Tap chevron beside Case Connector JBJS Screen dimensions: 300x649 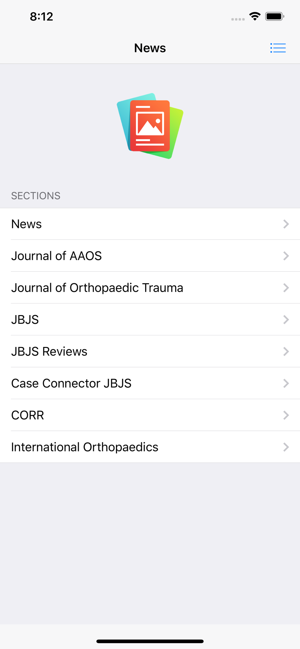coord(286,383)
